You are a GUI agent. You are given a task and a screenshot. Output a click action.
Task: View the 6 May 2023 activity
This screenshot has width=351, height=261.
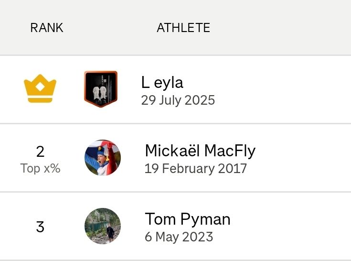pyautogui.click(x=179, y=237)
